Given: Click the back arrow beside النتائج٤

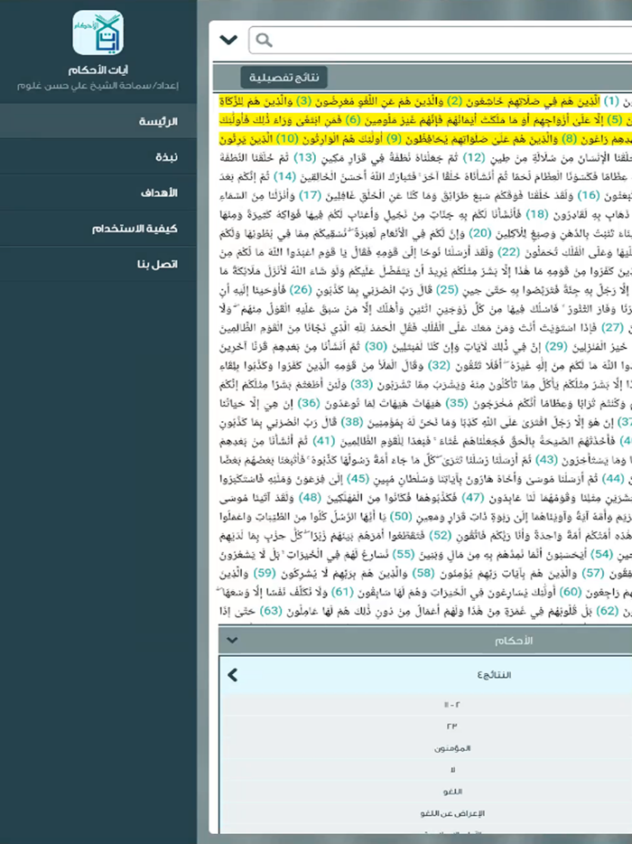Looking at the screenshot, I should click(232, 674).
